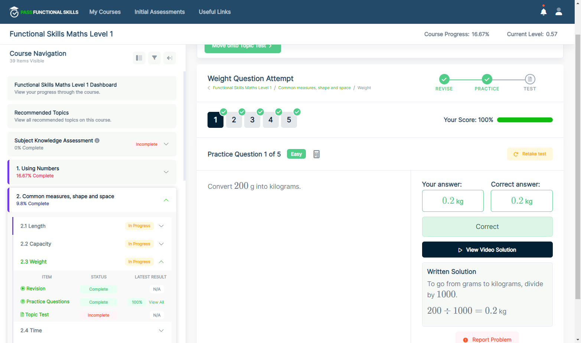This screenshot has width=581, height=343.
Task: Click the Your Score progress bar
Action: (525, 120)
